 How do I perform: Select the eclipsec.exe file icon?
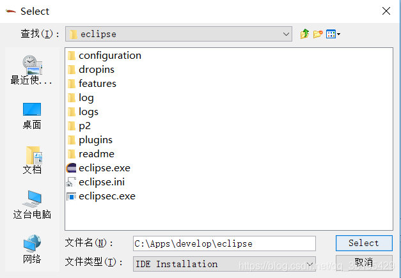point(71,196)
